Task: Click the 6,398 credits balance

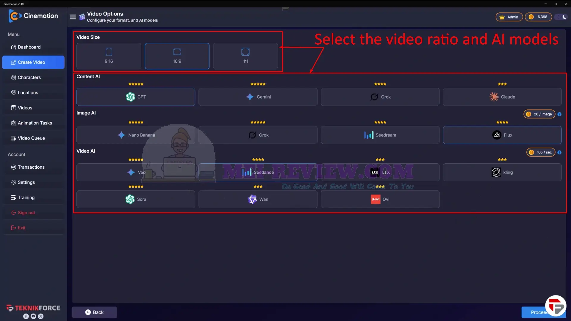Action: coord(538,17)
